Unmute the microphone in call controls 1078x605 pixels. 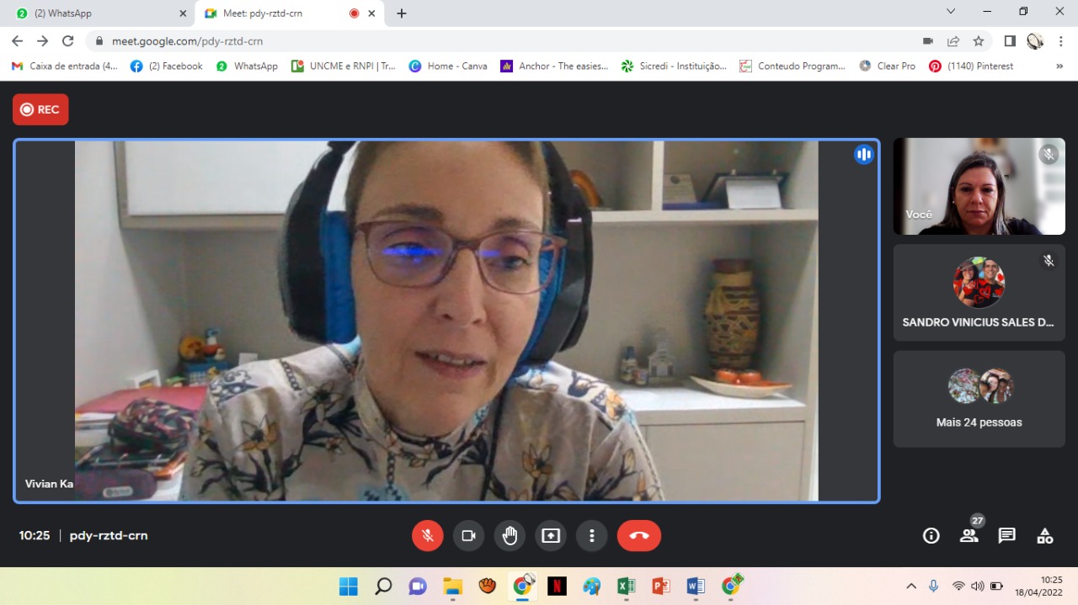[x=428, y=535]
